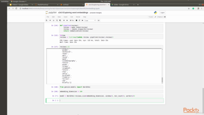
Task: Reload the current page
Action: coord(16,9)
